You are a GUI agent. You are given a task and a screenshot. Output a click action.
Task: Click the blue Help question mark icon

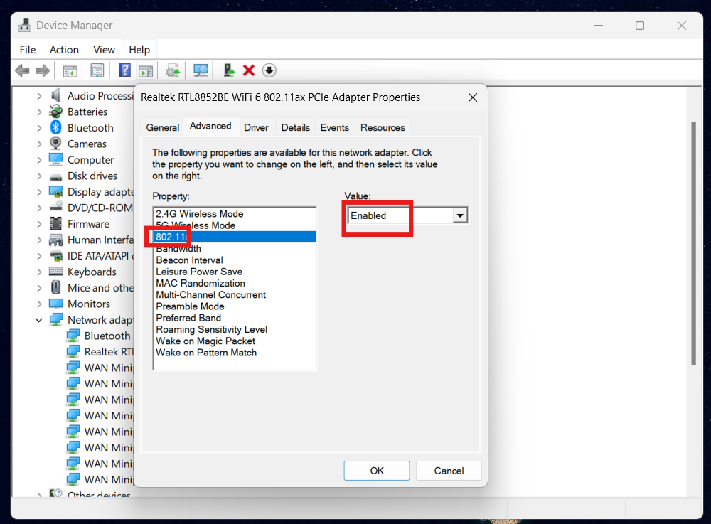tap(124, 70)
